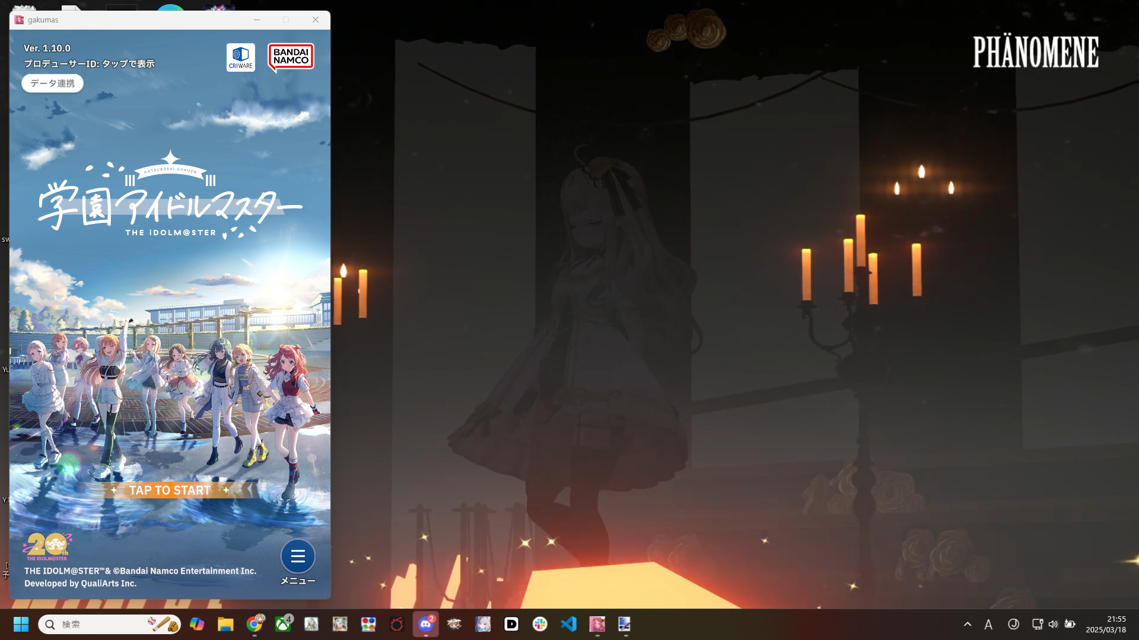Launch Copilot from the taskbar
The width and height of the screenshot is (1139, 640).
point(197,624)
